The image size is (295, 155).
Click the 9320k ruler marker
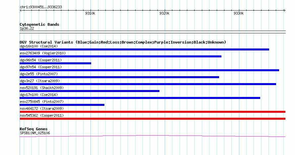coord(164,13)
